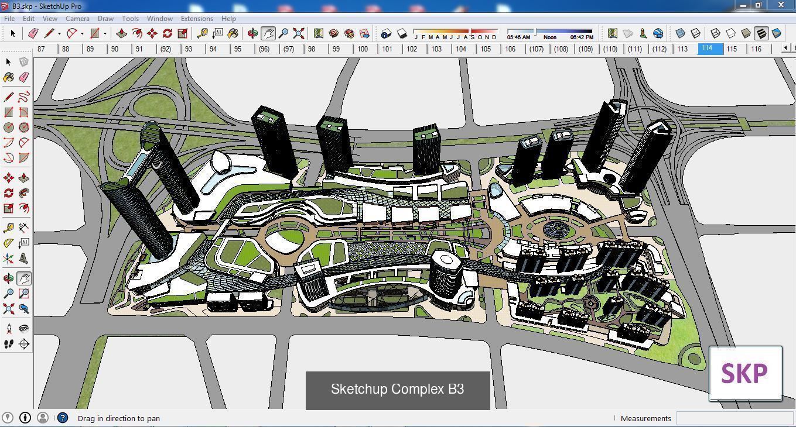796x427 pixels.
Task: Open the Draw menu
Action: 105,19
